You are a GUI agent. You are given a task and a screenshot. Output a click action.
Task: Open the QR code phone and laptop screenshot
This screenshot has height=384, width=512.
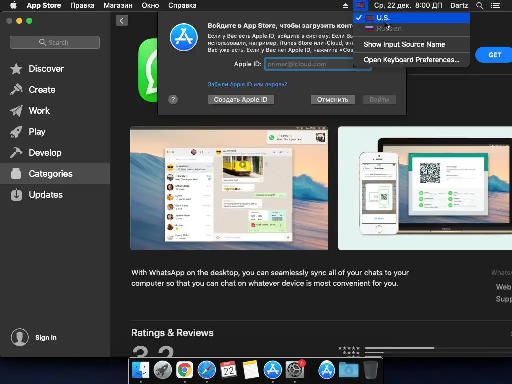point(425,188)
